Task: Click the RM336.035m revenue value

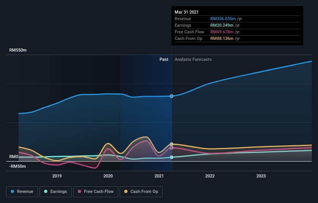Action: (223, 19)
